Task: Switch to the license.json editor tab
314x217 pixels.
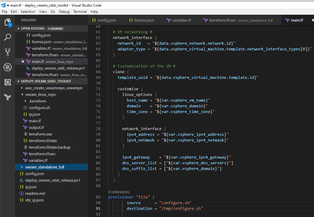Action: click(144, 20)
